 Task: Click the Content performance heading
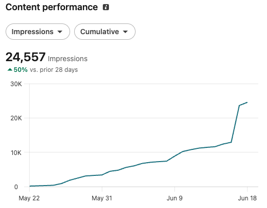click(x=52, y=7)
